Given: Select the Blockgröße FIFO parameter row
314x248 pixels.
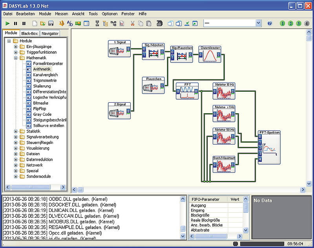Looking at the screenshot, I should [x=216, y=215].
